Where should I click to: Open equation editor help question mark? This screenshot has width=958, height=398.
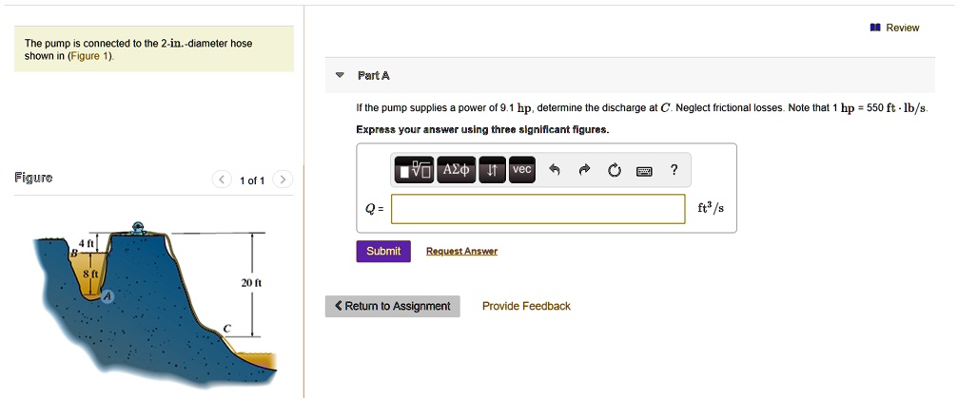pyautogui.click(x=674, y=170)
